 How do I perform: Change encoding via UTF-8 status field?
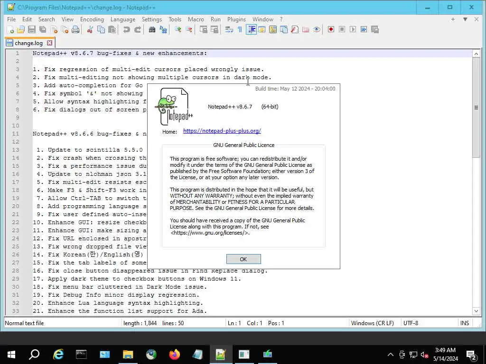pyautogui.click(x=411, y=323)
